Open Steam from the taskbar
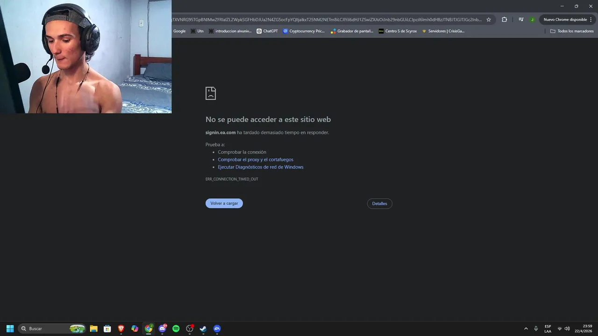598x336 pixels. 203,329
